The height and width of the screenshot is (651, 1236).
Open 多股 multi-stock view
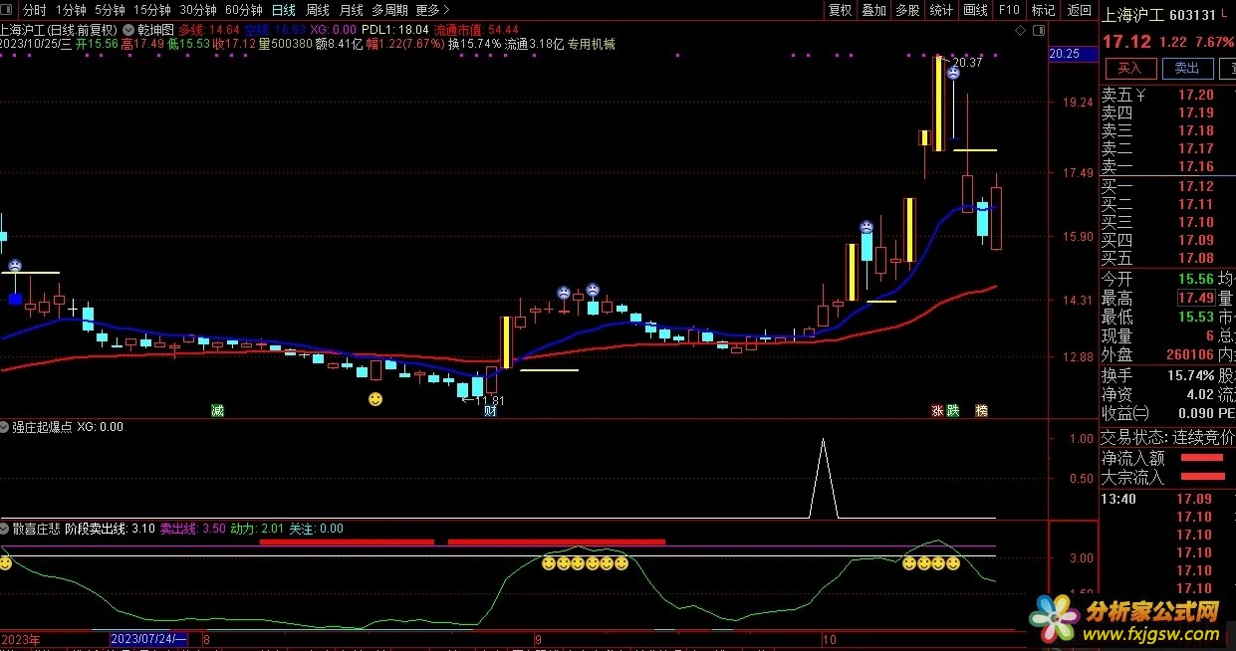(x=907, y=10)
